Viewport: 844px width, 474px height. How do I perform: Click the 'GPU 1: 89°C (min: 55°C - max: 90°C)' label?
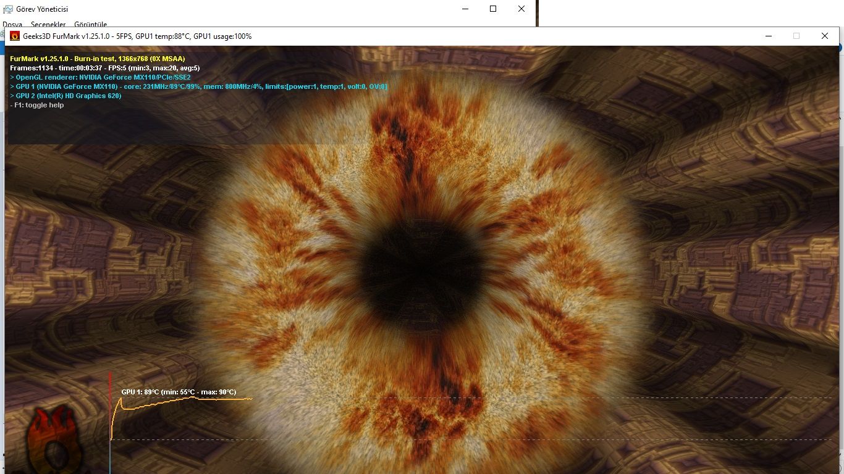click(179, 392)
